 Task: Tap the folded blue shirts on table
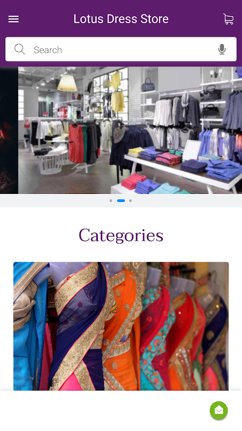[224, 170]
